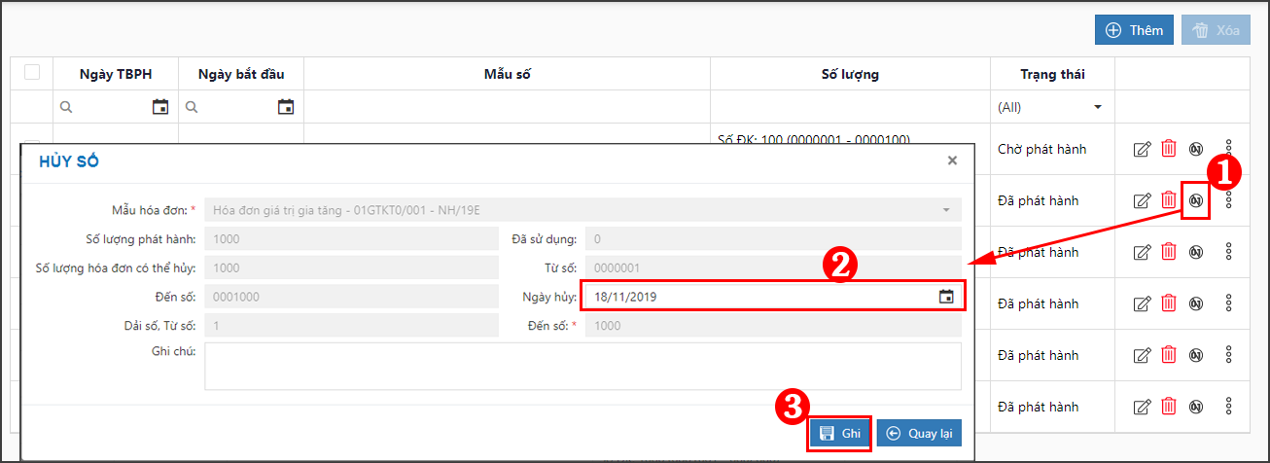
Task: Click the Ghi chú notes text area
Action: point(582,366)
